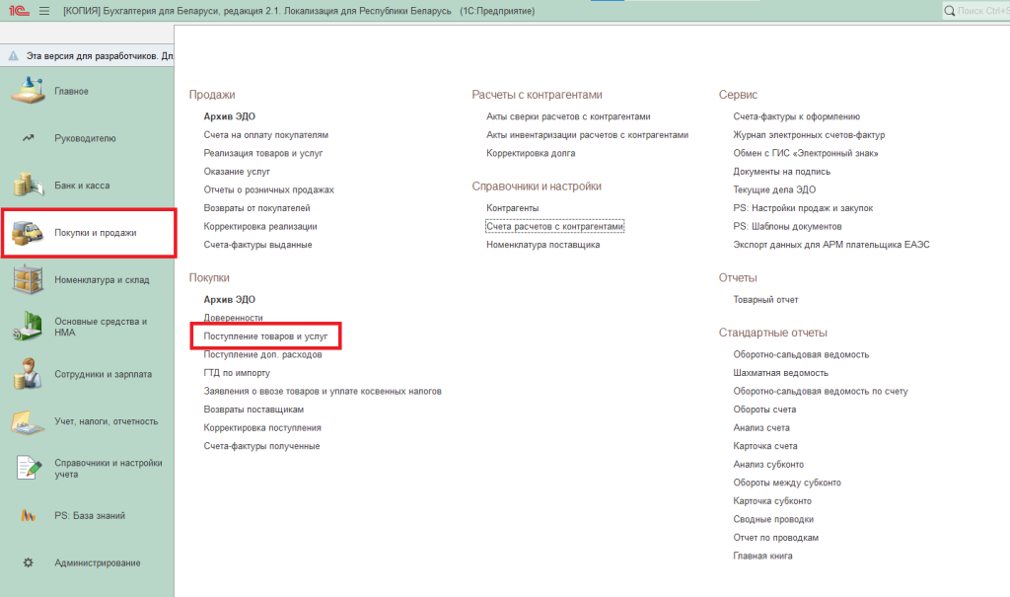Open Счета расчетов с контрагентами
Viewport: 1010px width, 597px height.
[555, 226]
